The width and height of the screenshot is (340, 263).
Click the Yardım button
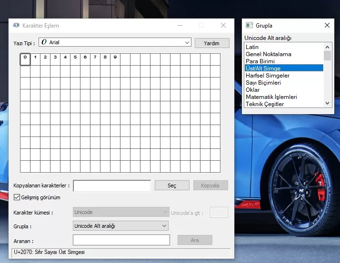(x=211, y=43)
